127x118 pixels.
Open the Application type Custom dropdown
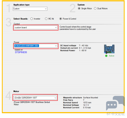(x=30, y=9)
